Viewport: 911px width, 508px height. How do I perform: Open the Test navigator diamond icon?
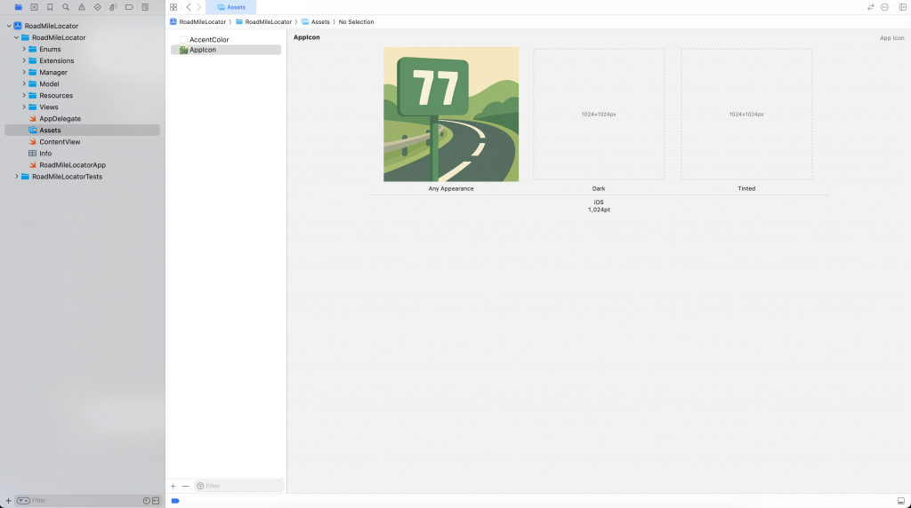pos(97,7)
